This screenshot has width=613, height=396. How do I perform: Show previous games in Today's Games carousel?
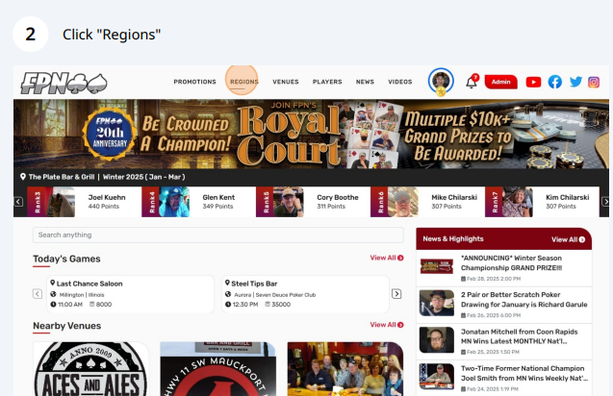coord(38,294)
